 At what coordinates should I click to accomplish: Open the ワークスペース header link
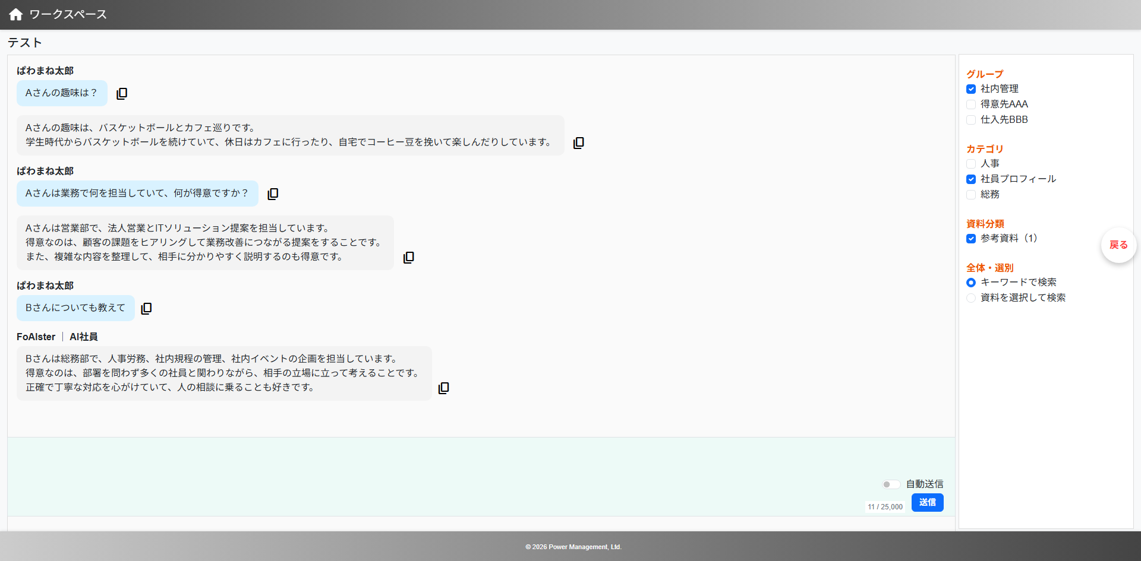(x=68, y=14)
